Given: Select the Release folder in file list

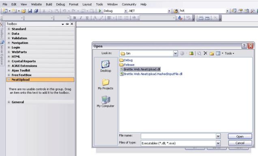Looking at the screenshot, I should point(127,65).
